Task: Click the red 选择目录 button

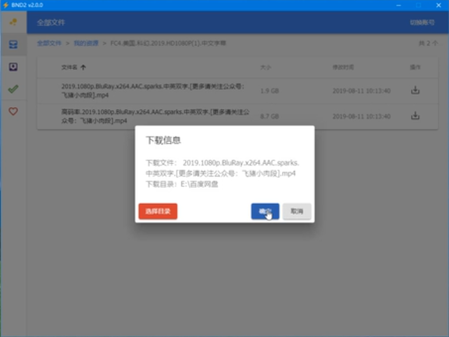Action: click(x=158, y=212)
